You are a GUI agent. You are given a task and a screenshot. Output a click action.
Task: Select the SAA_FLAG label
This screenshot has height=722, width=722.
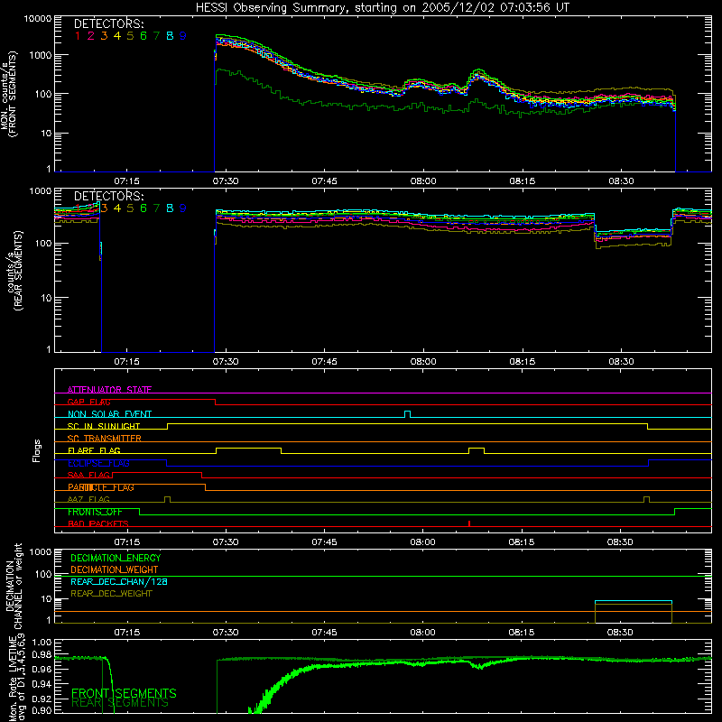(88, 475)
